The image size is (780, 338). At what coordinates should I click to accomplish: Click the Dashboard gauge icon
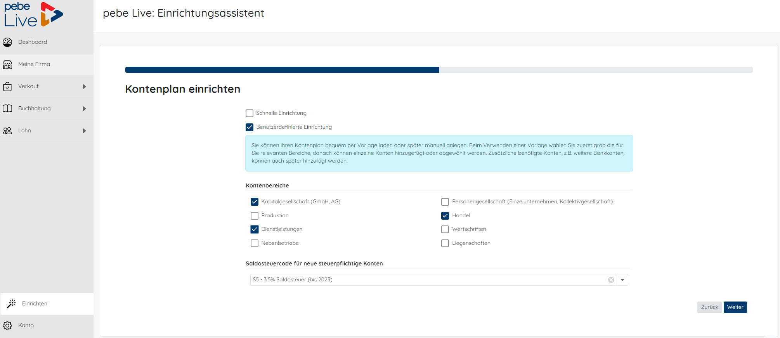point(7,42)
